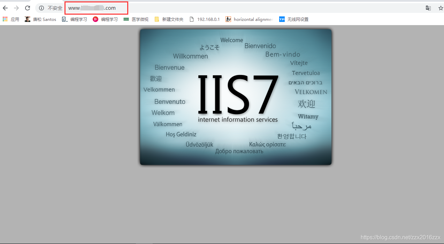
Task: Click the 'Bienvenue' text
Action: 170,67
